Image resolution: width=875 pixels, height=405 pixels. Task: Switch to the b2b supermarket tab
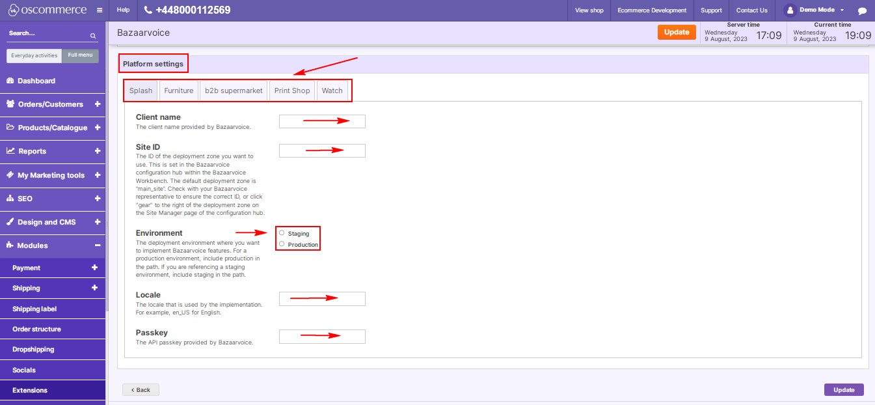234,91
